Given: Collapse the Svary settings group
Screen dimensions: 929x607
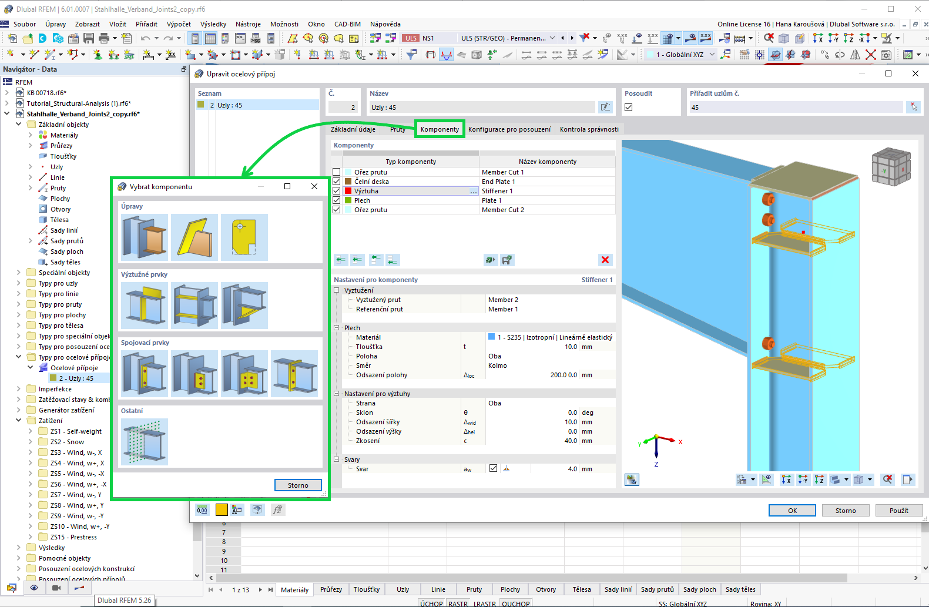Looking at the screenshot, I should coord(337,460).
